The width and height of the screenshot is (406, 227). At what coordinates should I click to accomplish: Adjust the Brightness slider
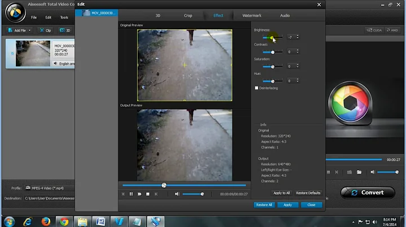pyautogui.click(x=272, y=38)
